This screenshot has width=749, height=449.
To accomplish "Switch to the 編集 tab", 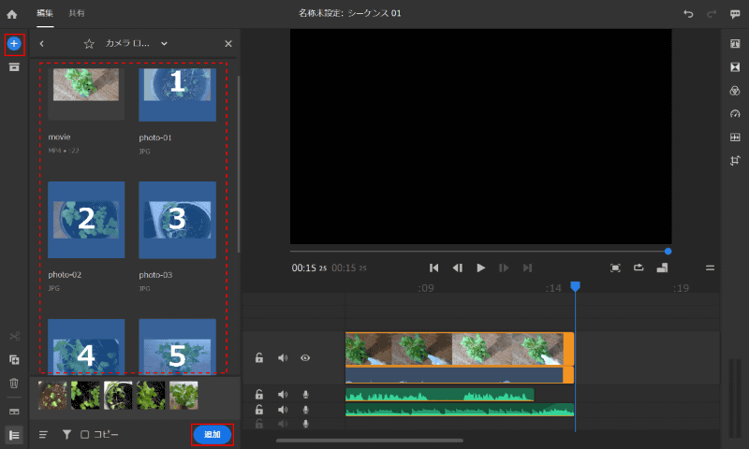I will (45, 14).
